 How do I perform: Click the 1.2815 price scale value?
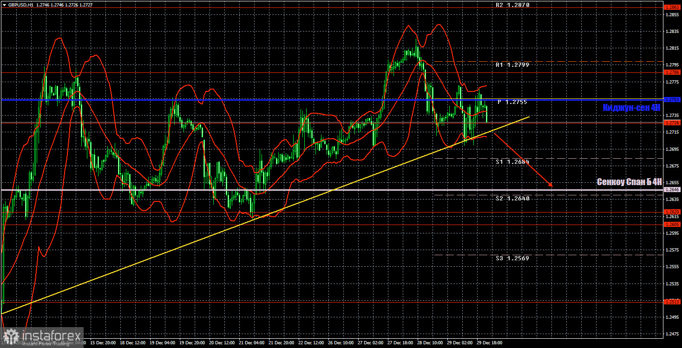click(673, 48)
